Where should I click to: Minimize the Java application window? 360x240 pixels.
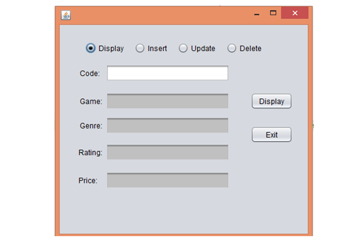click(257, 13)
